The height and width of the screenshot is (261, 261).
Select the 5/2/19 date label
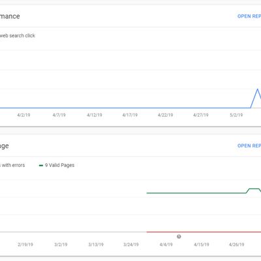tap(236, 115)
